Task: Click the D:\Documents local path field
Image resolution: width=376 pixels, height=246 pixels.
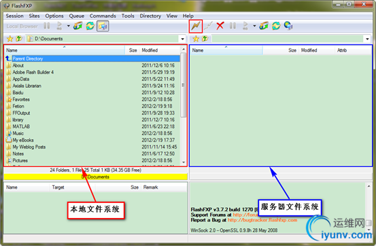Action: click(103, 39)
